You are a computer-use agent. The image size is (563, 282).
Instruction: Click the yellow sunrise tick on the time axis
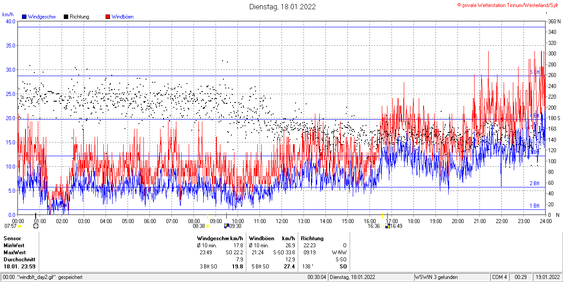[x=208, y=216]
